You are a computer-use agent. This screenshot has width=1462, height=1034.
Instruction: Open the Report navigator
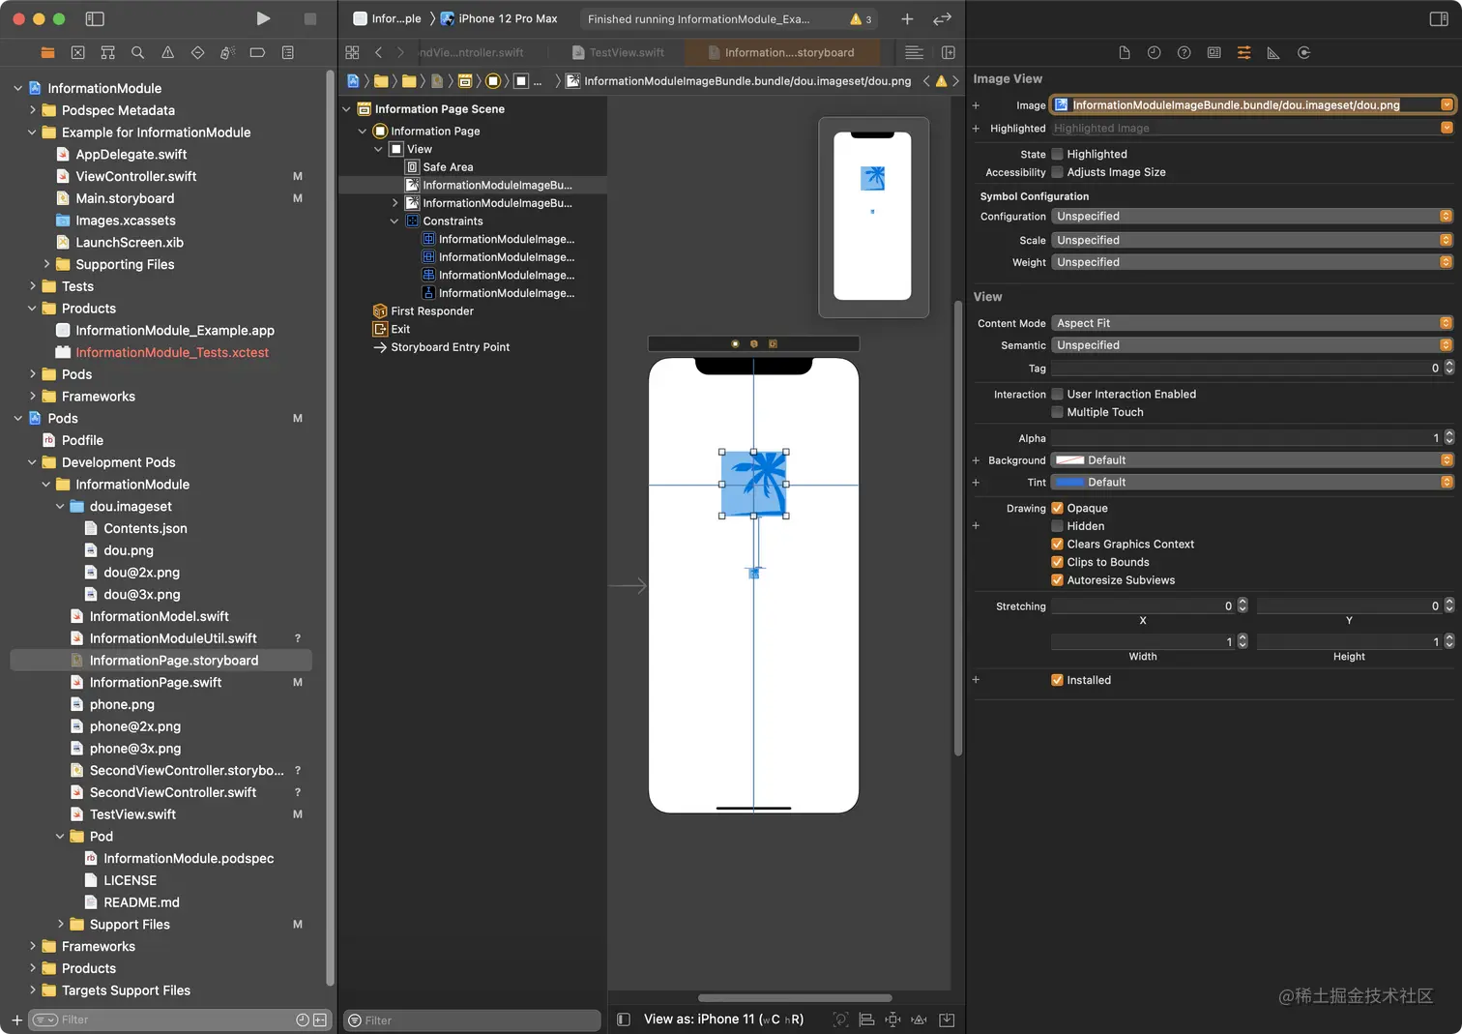[287, 52]
